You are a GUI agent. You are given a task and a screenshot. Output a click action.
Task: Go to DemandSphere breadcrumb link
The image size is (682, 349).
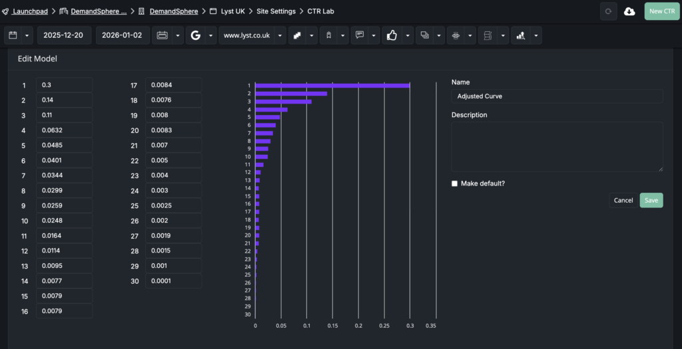pyautogui.click(x=173, y=11)
